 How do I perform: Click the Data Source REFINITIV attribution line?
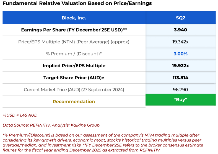click(51, 125)
